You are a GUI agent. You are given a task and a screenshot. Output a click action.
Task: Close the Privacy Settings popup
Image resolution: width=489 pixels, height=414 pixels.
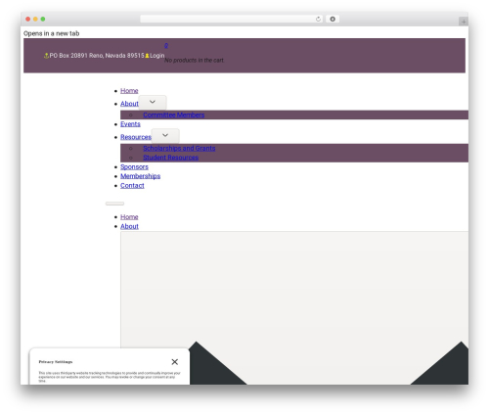point(175,362)
